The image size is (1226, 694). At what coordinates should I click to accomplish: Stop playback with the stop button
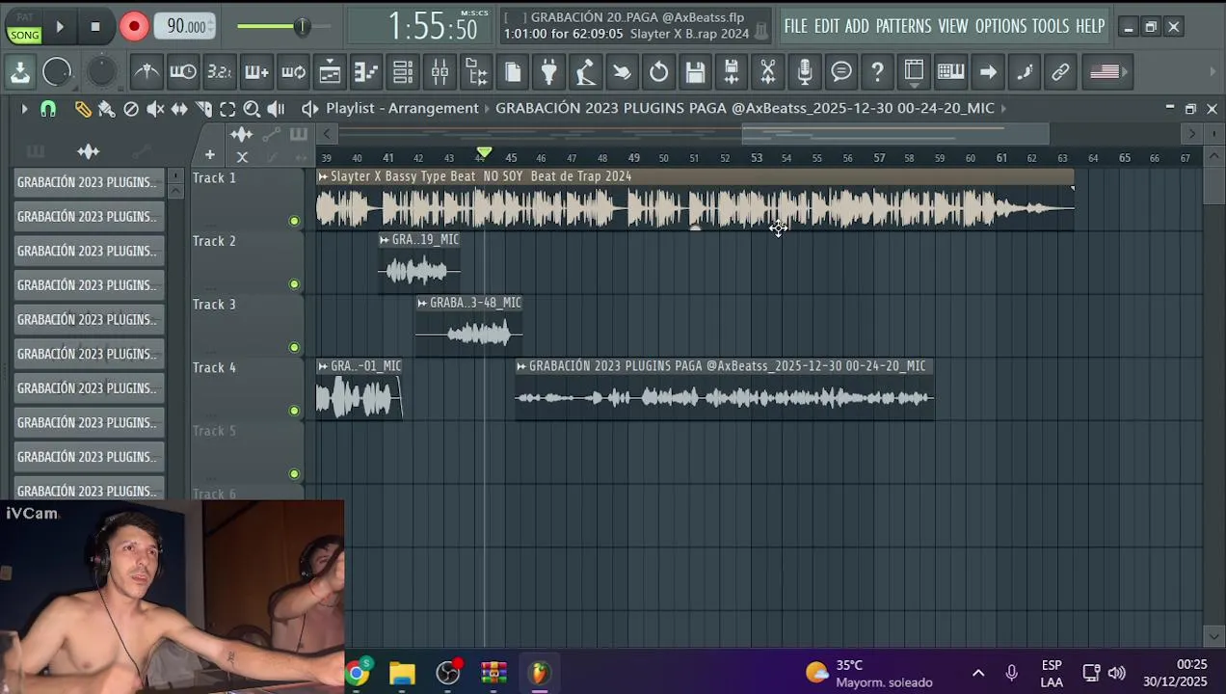(95, 26)
